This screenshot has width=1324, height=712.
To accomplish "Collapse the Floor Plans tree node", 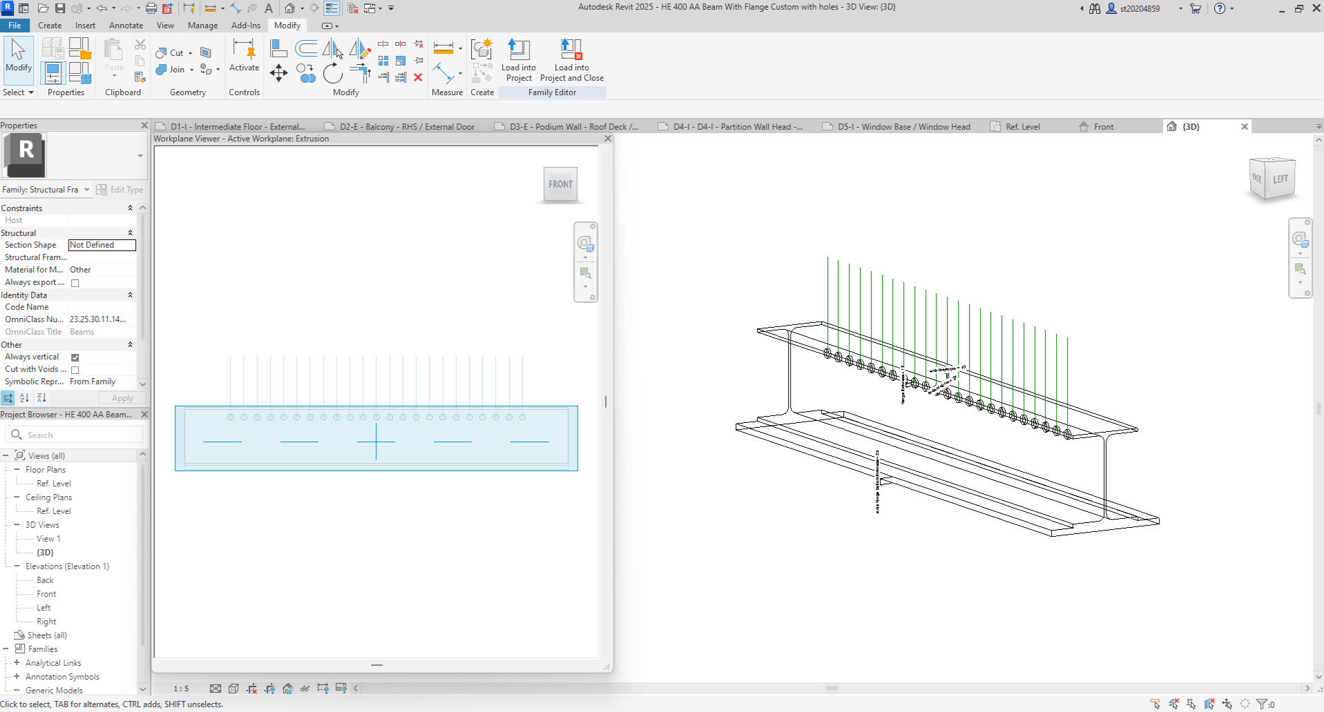I will (17, 469).
